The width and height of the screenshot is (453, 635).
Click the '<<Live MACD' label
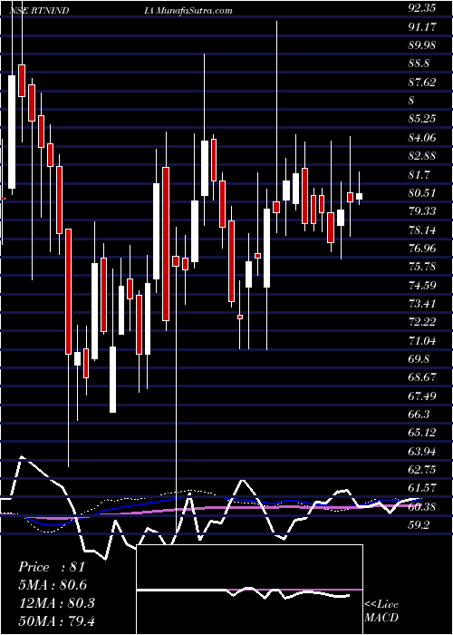pos(381,611)
